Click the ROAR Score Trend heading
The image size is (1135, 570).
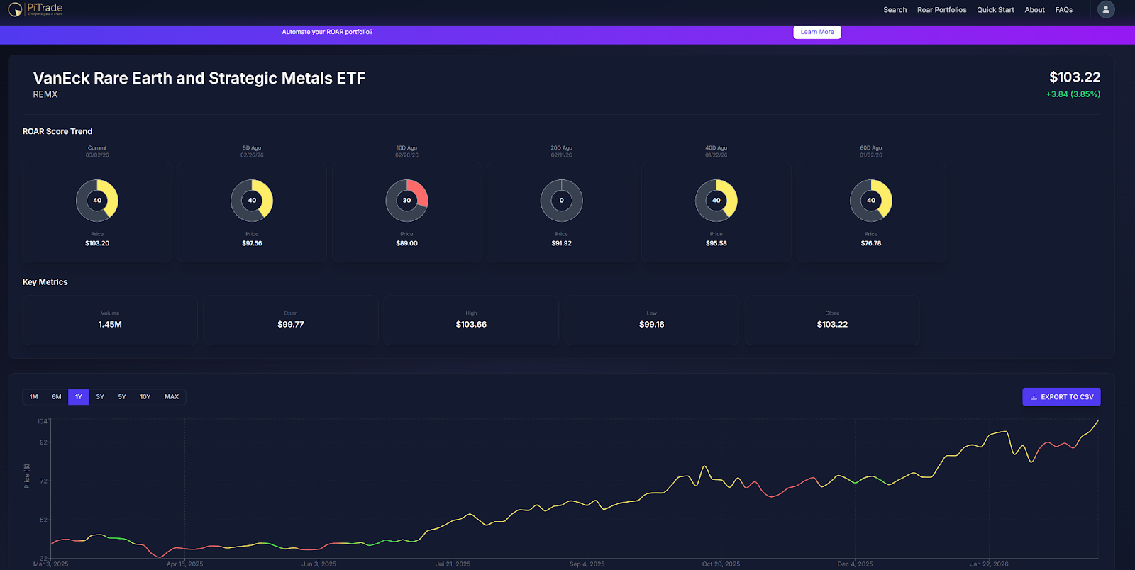point(57,131)
